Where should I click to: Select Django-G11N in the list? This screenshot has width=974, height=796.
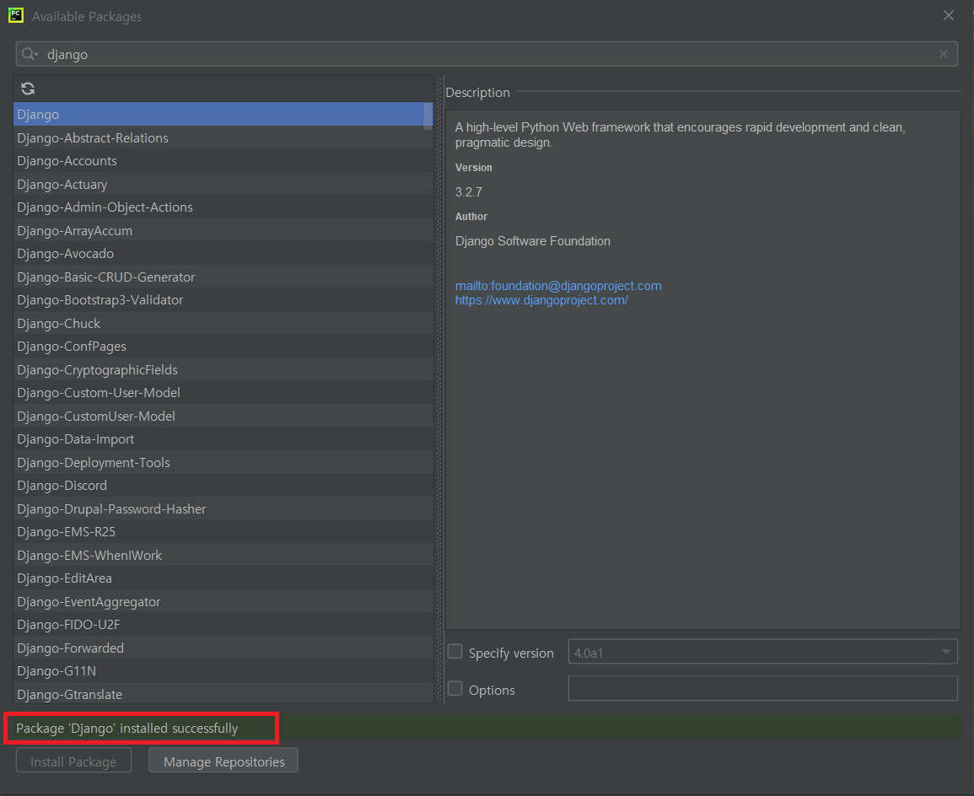(223, 671)
